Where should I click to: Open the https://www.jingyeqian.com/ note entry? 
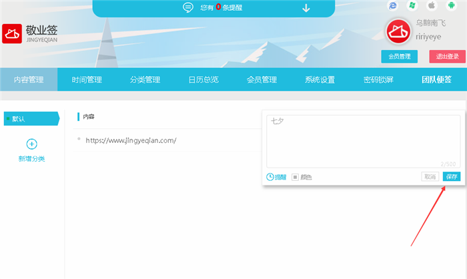point(131,140)
